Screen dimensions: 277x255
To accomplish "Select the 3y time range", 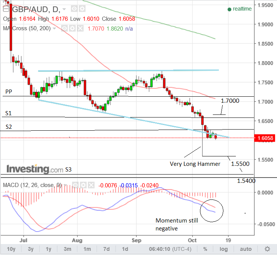I will click(31, 249).
